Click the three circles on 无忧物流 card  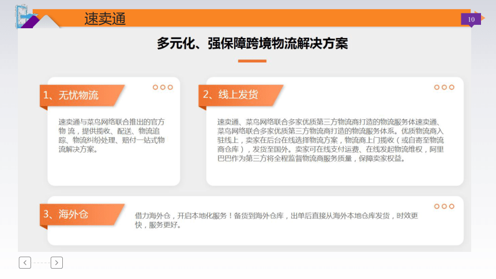(163, 87)
